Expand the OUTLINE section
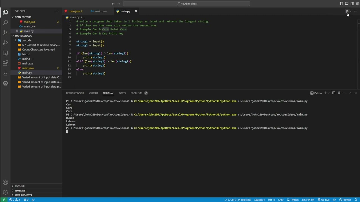360x202 pixels. [x=19, y=186]
